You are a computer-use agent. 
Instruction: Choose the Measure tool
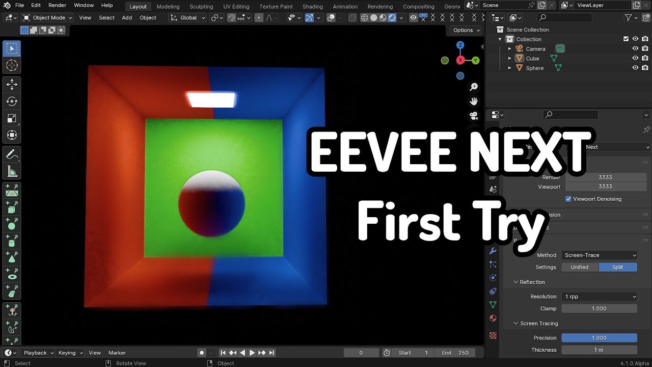pos(12,171)
